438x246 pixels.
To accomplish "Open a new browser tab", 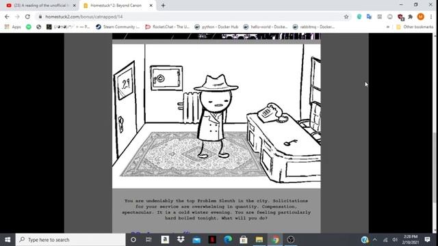I will 163,5.
